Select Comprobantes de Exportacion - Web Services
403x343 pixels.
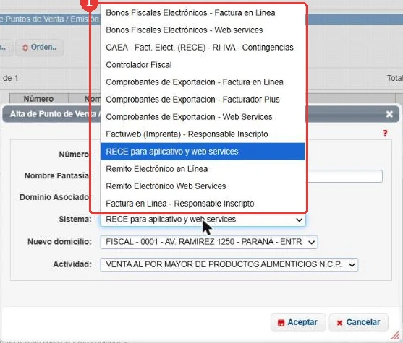tap(203, 117)
